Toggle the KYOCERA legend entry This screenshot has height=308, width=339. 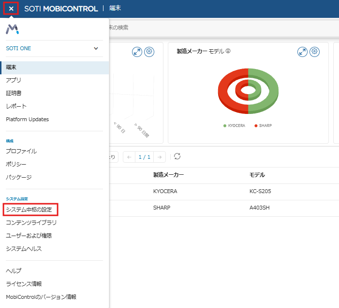[x=235, y=126]
